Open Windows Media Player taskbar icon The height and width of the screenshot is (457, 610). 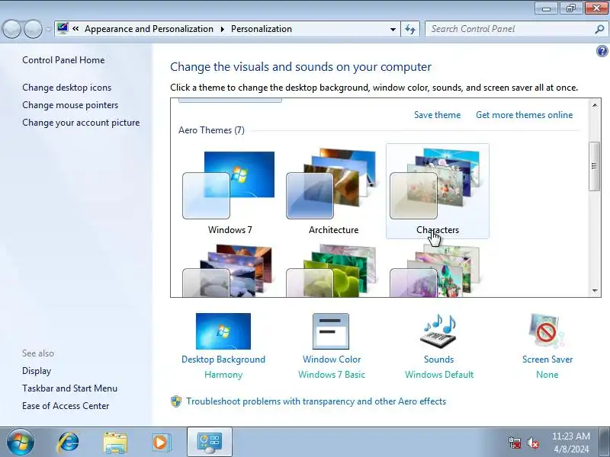point(161,443)
